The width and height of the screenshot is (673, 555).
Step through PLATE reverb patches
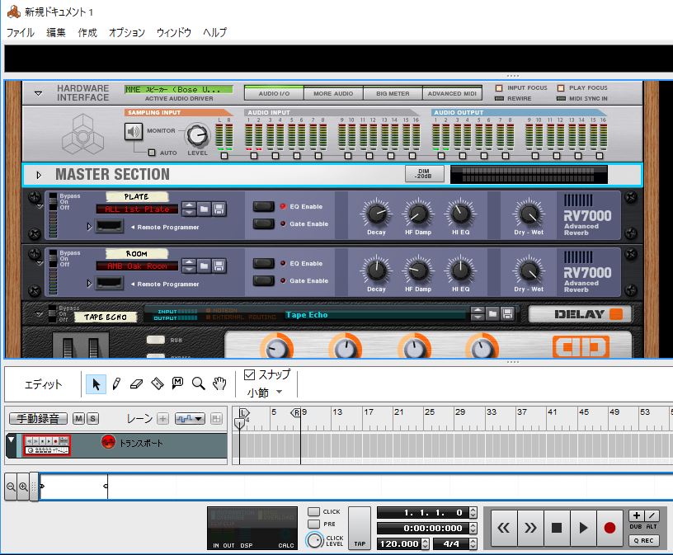(190, 209)
